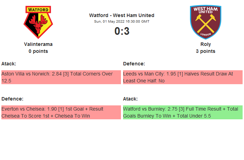The width and height of the screenshot is (244, 160).
Task: Click the Defence heading above Everton bet
Action: coord(12,99)
